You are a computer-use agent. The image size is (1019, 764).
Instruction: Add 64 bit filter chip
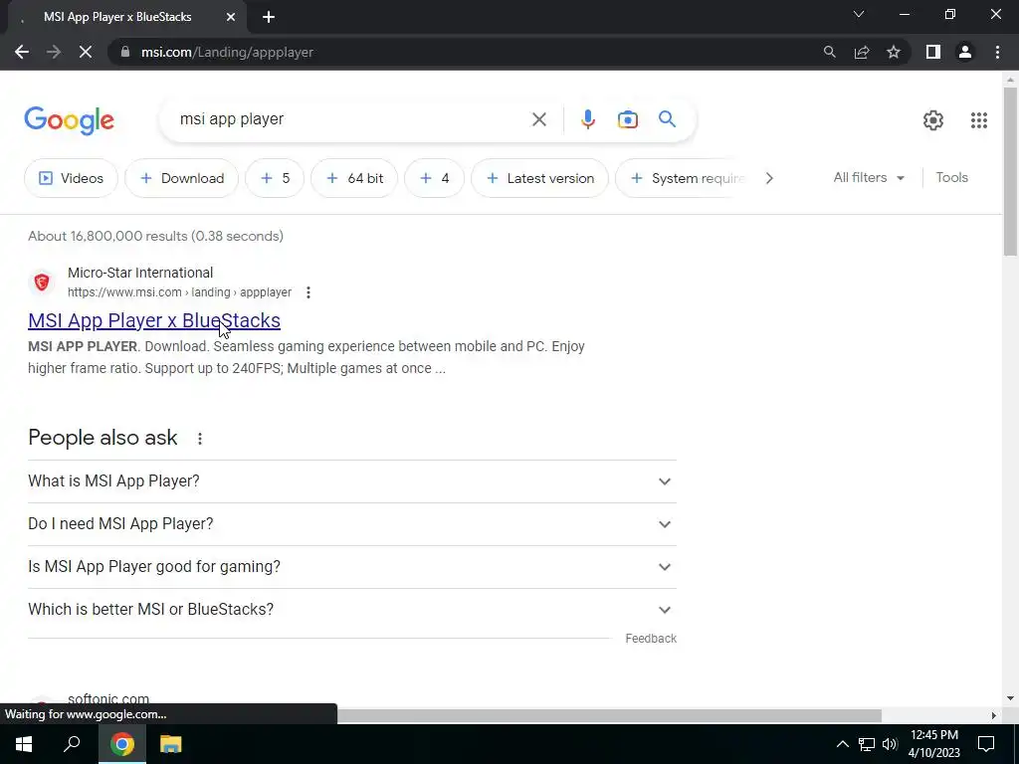(x=354, y=178)
